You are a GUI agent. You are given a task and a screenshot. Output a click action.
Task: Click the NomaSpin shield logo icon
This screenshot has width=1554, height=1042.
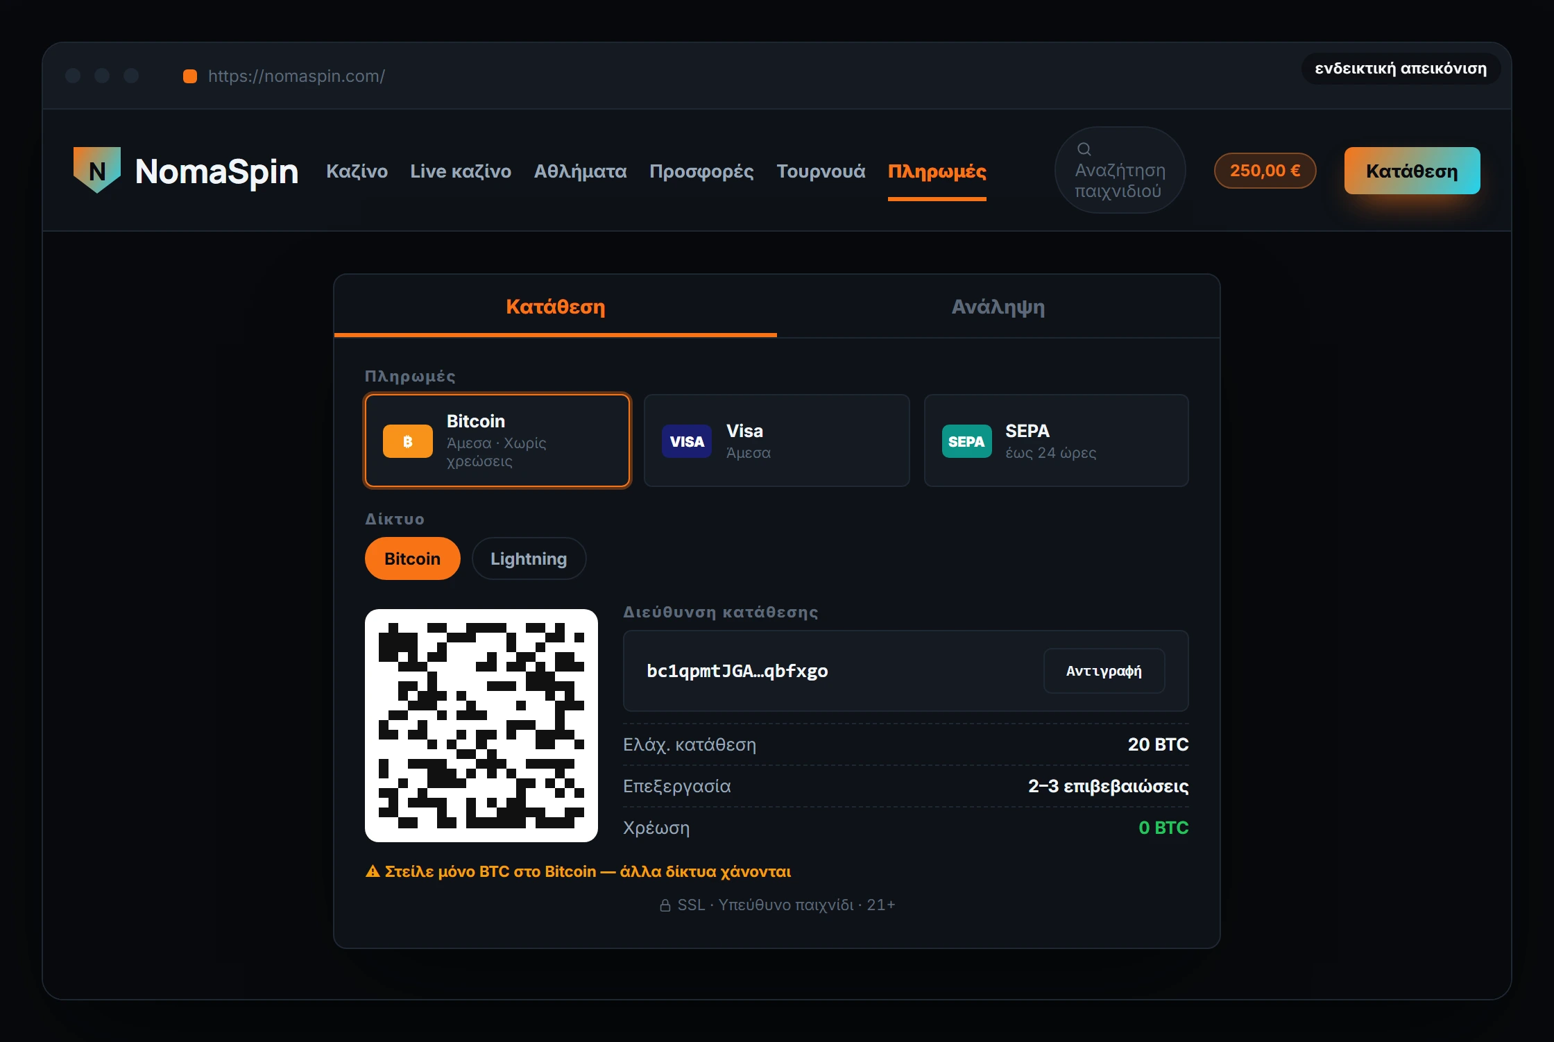coord(97,170)
